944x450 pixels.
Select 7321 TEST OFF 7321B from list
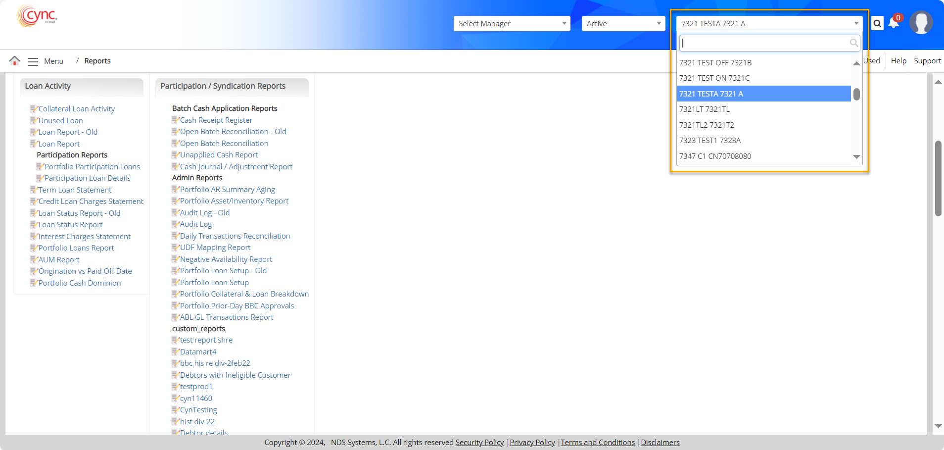pos(715,63)
